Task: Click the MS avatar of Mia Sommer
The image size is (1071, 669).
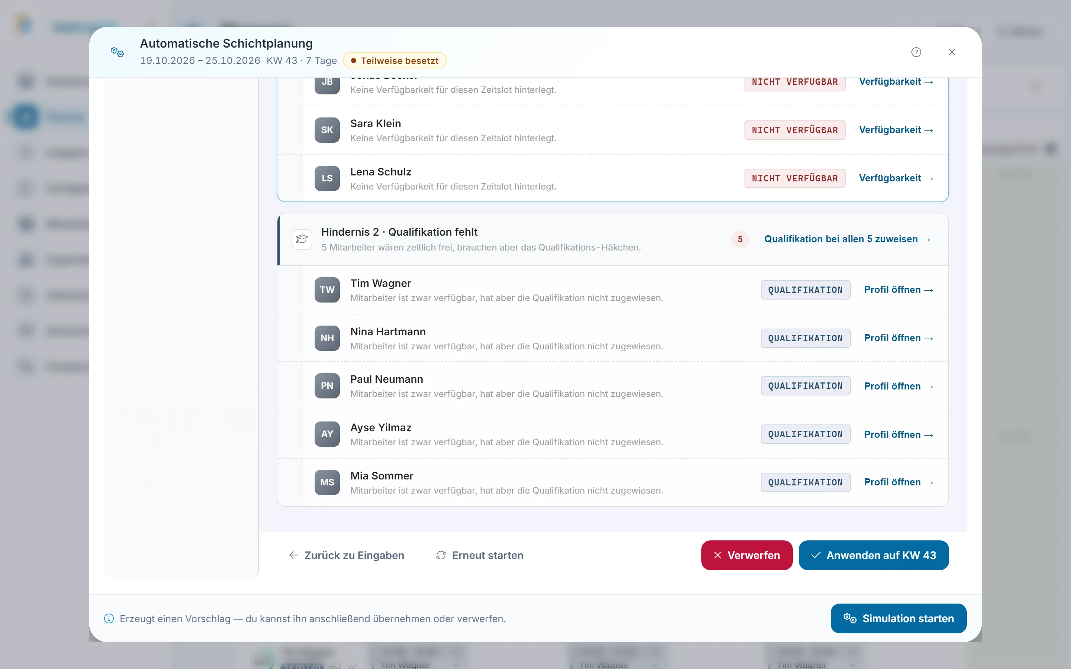Action: pos(327,482)
